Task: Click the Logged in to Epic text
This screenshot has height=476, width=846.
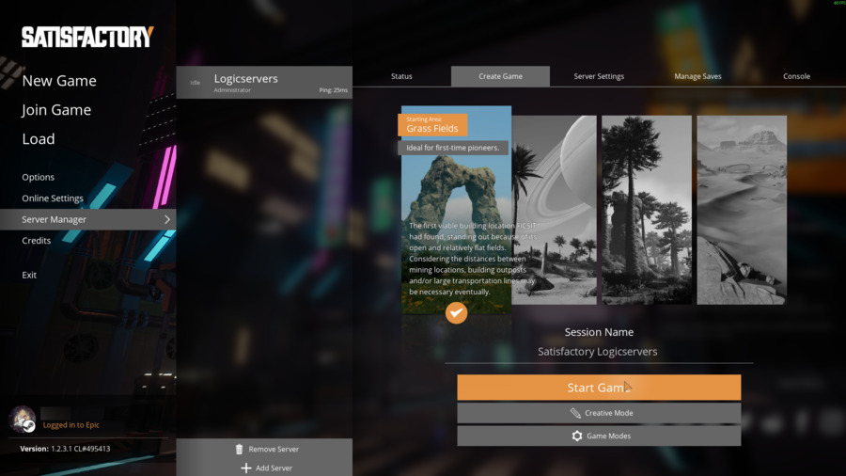Action: pyautogui.click(x=71, y=425)
